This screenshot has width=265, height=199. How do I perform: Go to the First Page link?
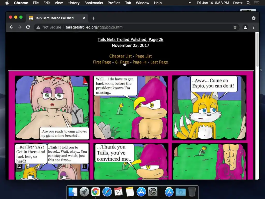[x=102, y=62]
